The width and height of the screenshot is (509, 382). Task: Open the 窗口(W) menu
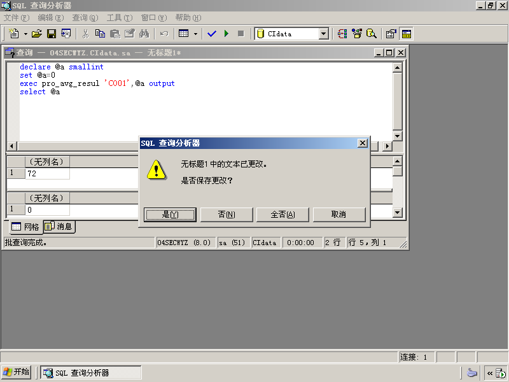coord(154,18)
